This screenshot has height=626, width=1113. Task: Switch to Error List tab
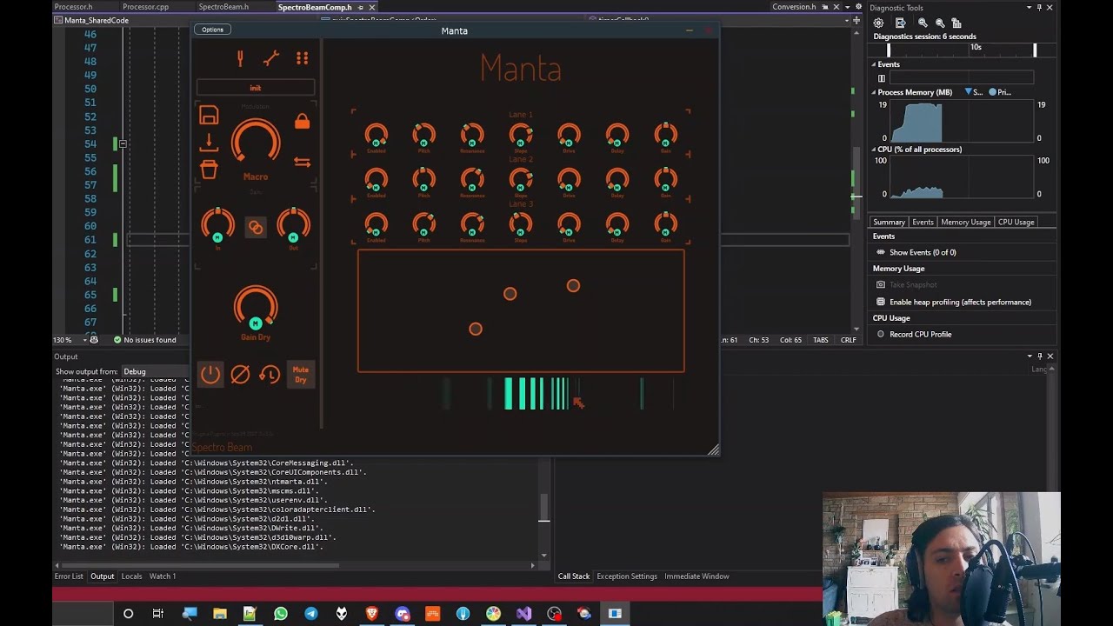(x=69, y=576)
